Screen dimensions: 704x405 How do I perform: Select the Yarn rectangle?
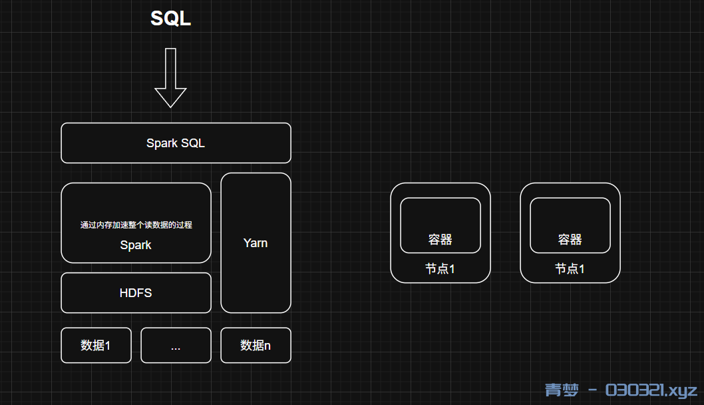point(256,243)
